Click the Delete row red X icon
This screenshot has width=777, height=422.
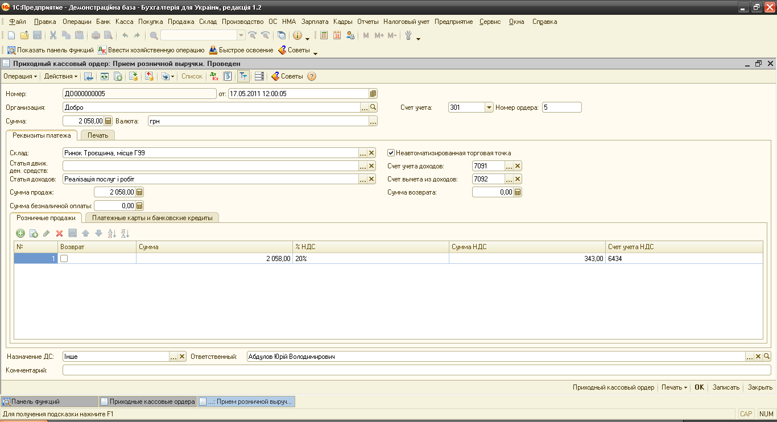[59, 233]
